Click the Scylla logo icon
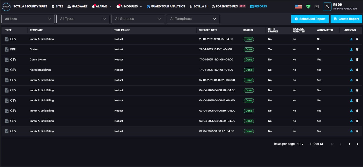 click(6, 7)
